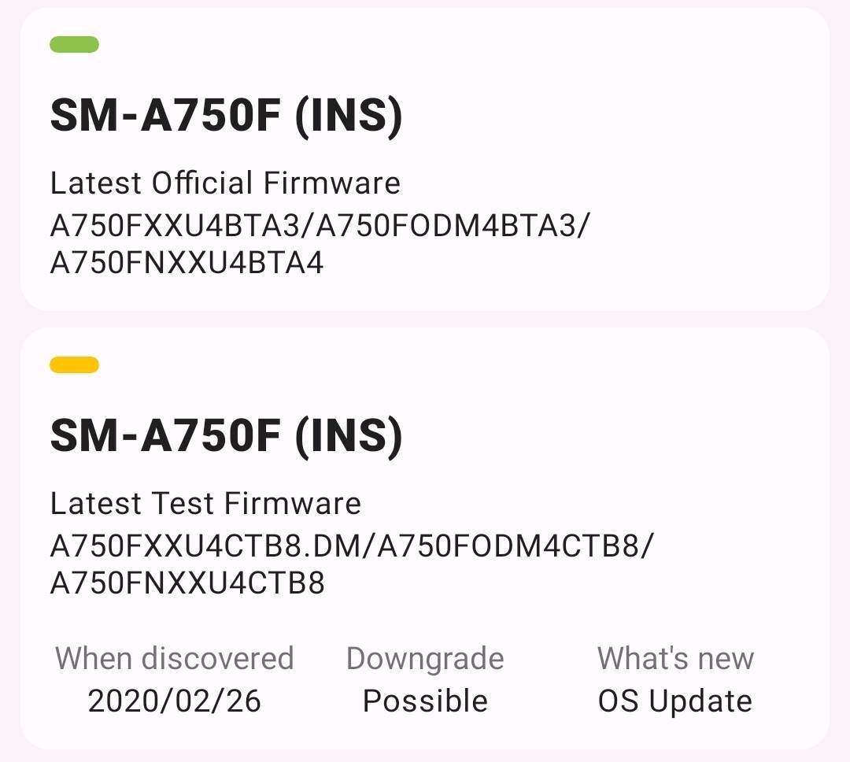Select SM-A750F (INS) heading above Official Firmware

(x=226, y=116)
